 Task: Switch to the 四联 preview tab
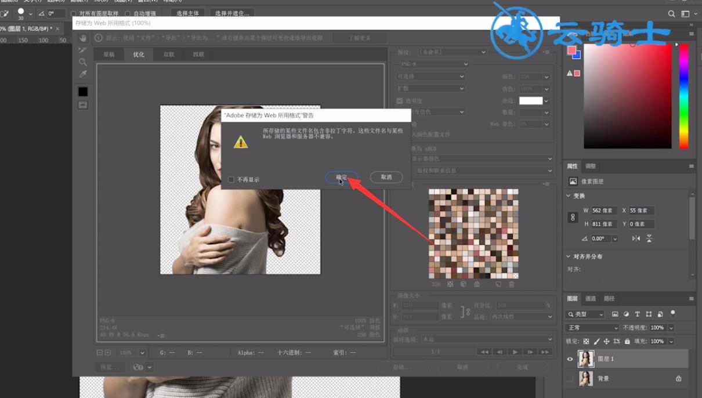(198, 55)
